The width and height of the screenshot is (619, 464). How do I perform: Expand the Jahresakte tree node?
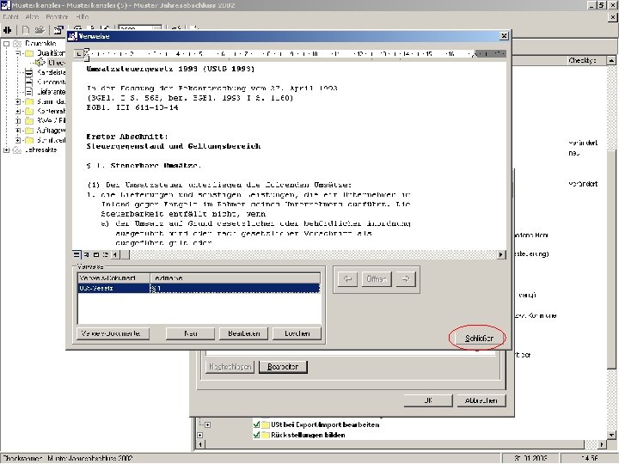(x=6, y=150)
